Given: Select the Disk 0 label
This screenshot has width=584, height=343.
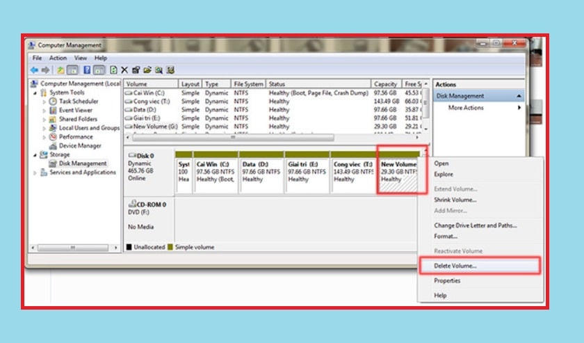Looking at the screenshot, I should pos(141,155).
